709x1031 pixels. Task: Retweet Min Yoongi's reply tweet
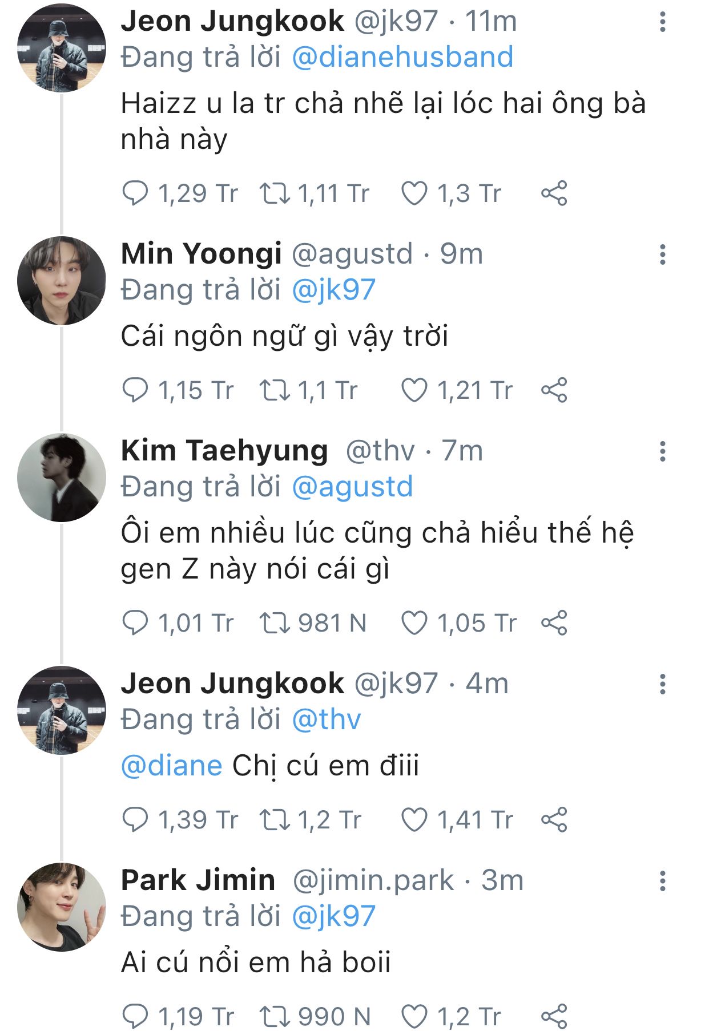[275, 391]
